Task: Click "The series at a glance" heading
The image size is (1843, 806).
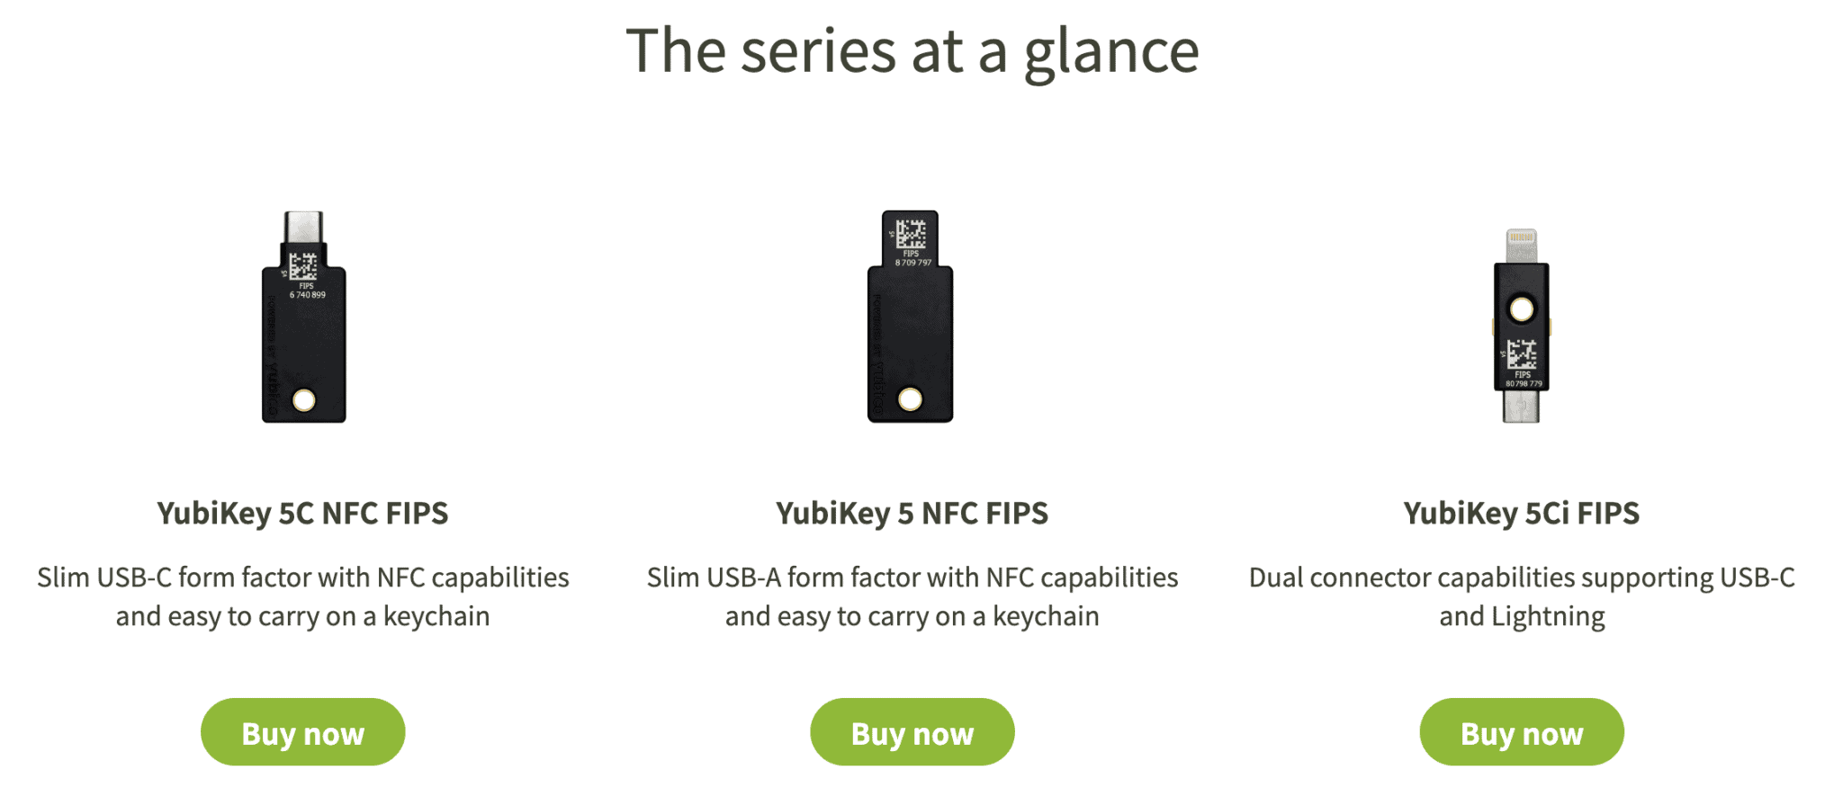Action: pyautogui.click(x=912, y=50)
